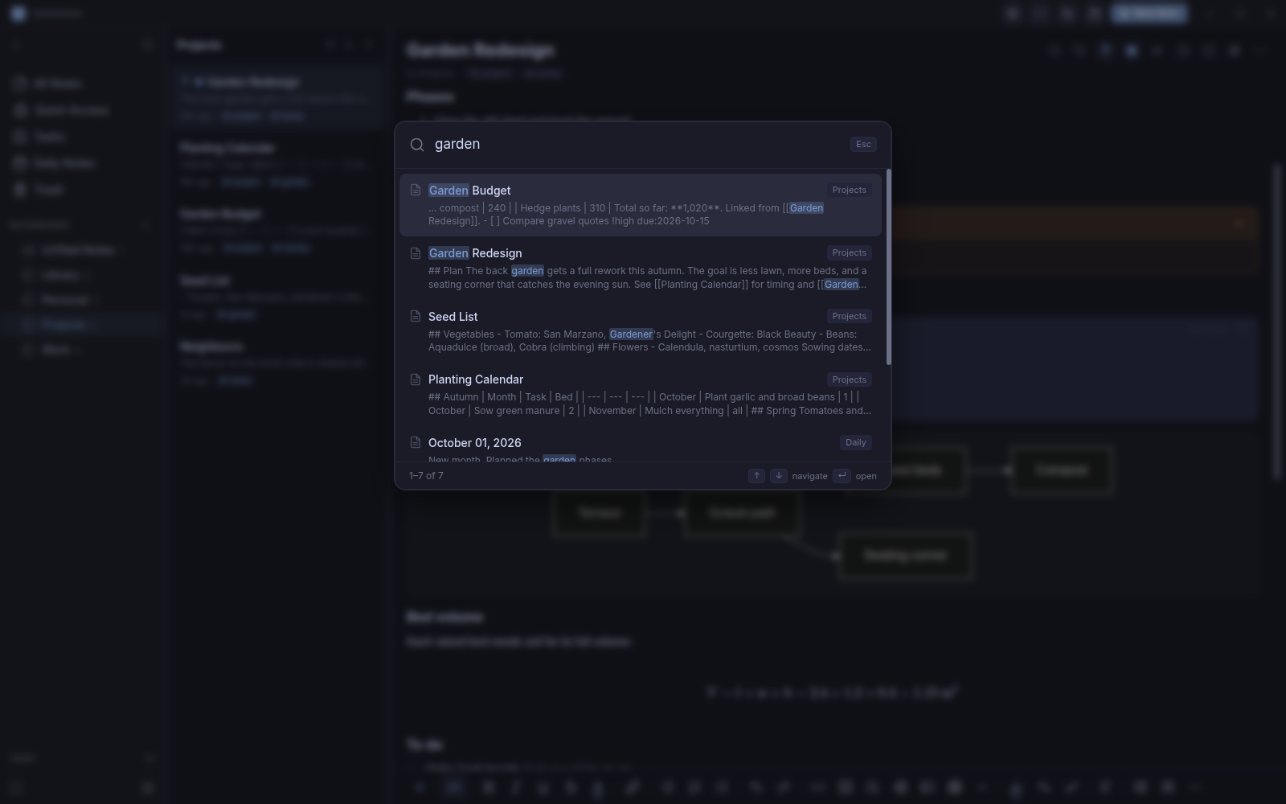This screenshot has width=1286, height=804.
Task: Click the document icon beside Planting Calendar
Action: [x=416, y=379]
